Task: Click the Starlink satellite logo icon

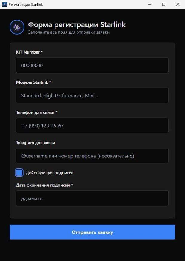Action: 17,27
